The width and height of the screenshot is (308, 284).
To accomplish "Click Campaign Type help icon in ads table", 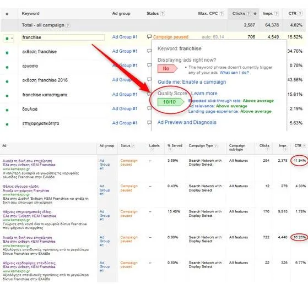I will coord(215,146).
